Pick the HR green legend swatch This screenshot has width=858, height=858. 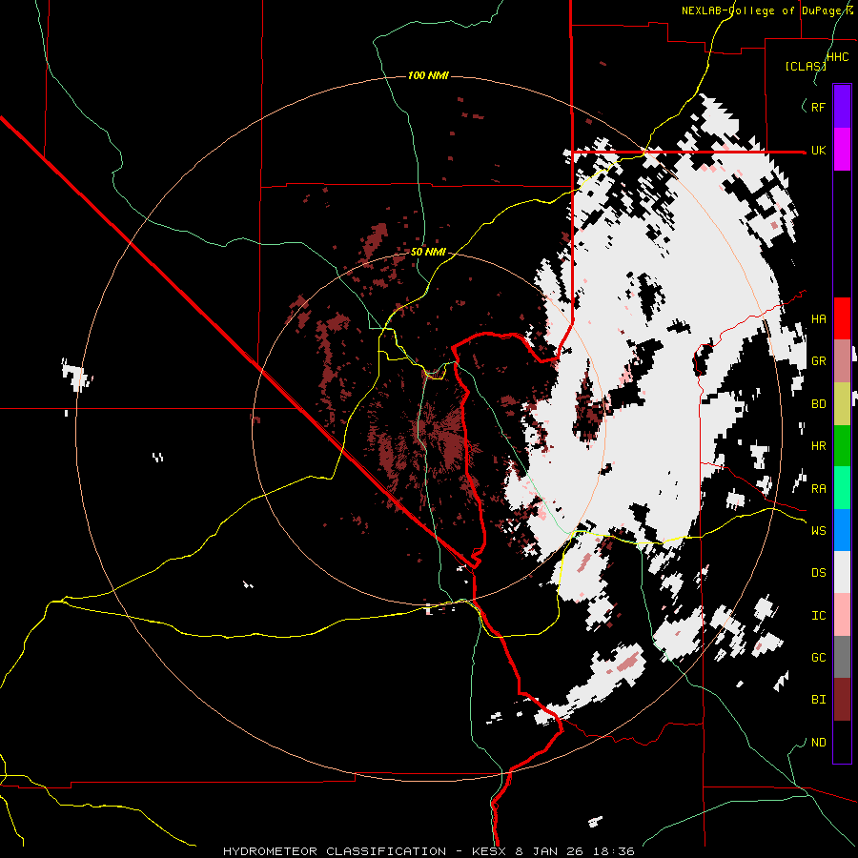coord(842,445)
